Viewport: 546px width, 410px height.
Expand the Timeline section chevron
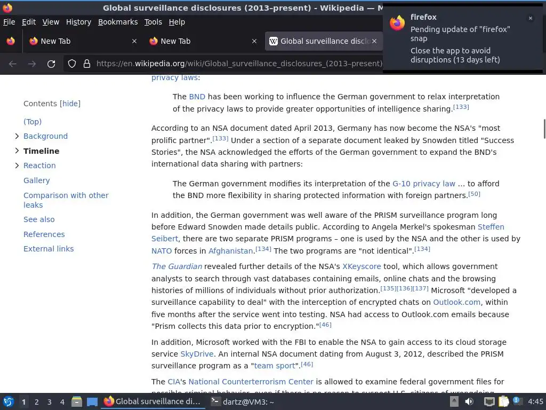(x=17, y=151)
